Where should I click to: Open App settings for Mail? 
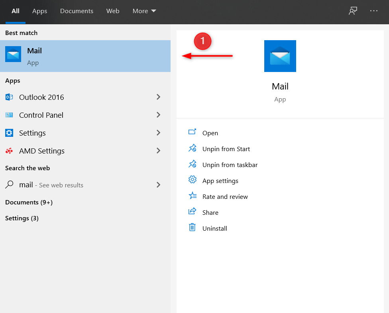click(x=220, y=181)
